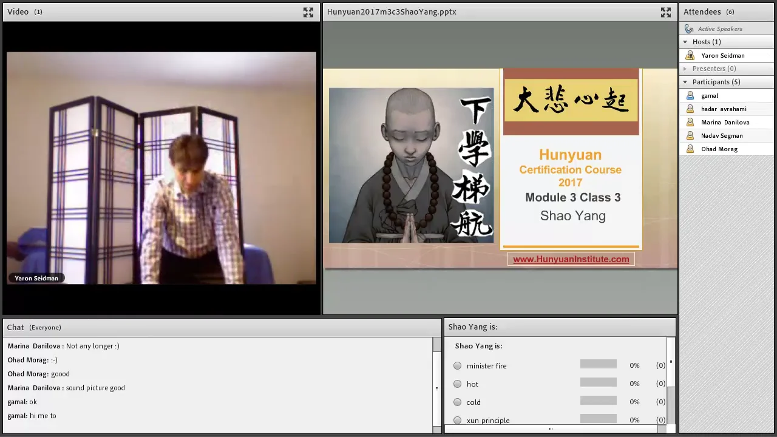The height and width of the screenshot is (437, 777).
Task: Click the monk illustration on the slide
Action: [411, 165]
